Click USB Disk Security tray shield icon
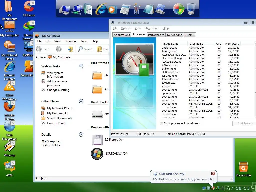This screenshot has width=256, height=192. click(213, 188)
